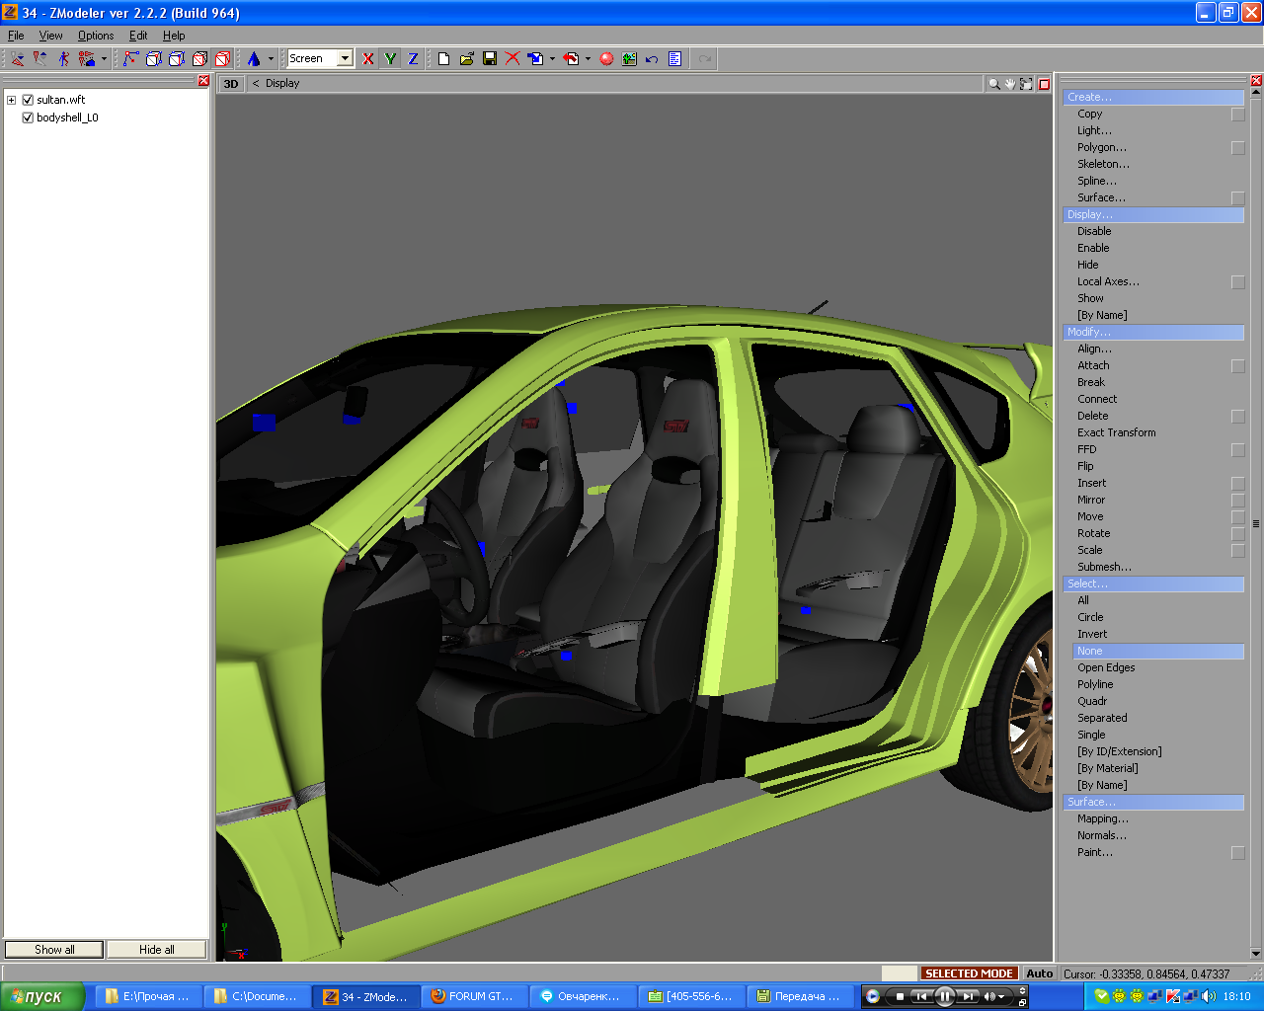Toggle the Z axis constraint button
The image size is (1264, 1011).
[413, 59]
